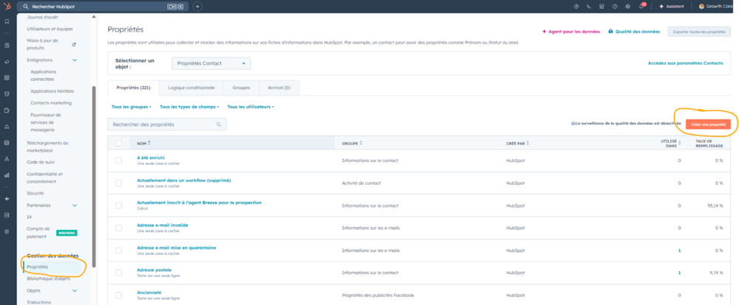This screenshot has width=739, height=305.
Task: Open the database cylinder icon in left rail
Action: click(x=7, y=142)
